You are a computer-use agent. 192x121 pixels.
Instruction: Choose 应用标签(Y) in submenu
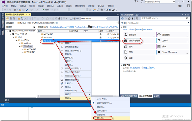[x=110, y=111]
